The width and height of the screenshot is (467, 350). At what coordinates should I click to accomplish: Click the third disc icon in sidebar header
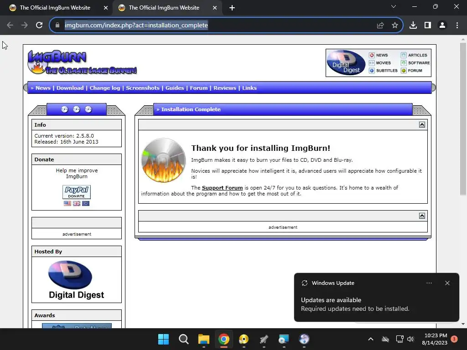88,109
